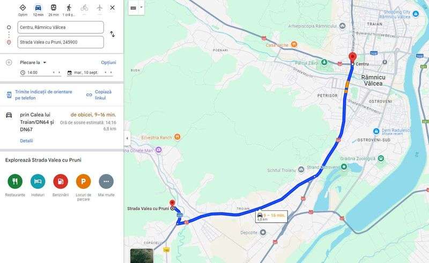Collapse the side panel with arrow handle
The height and width of the screenshot is (263, 429).
coord(127,138)
